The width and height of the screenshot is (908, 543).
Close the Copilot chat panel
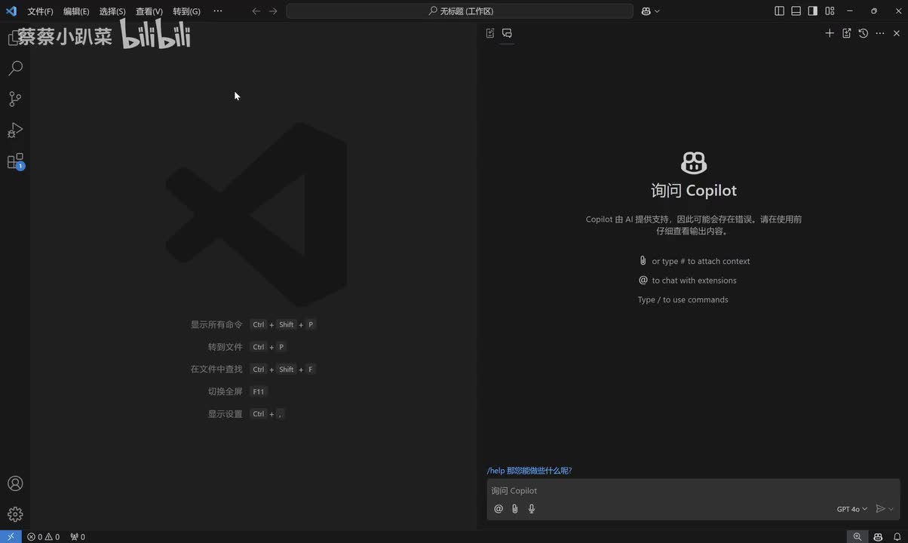coord(897,33)
